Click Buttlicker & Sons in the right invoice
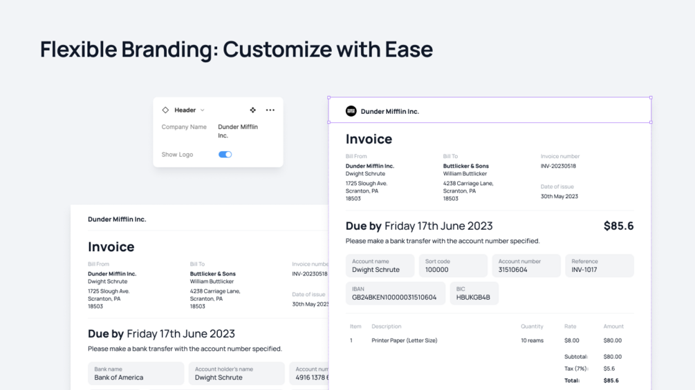695x390 pixels. point(466,166)
